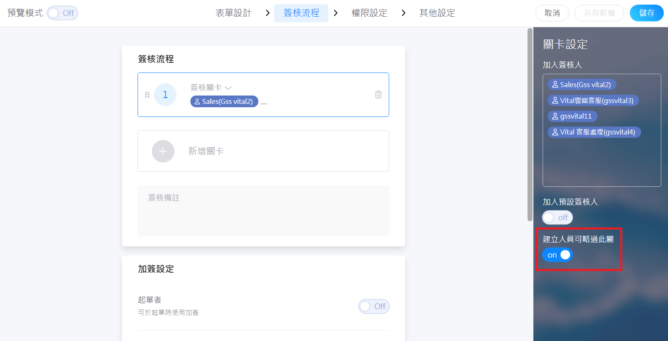Screen dimensions: 668x341
Task: Click the 取消 button
Action: point(552,13)
